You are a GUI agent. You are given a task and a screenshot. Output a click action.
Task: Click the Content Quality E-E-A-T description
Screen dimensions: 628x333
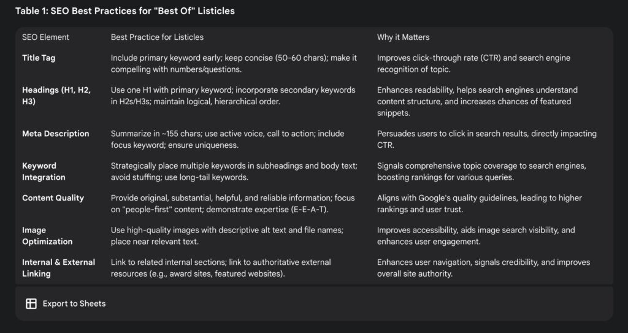pyautogui.click(x=232, y=204)
